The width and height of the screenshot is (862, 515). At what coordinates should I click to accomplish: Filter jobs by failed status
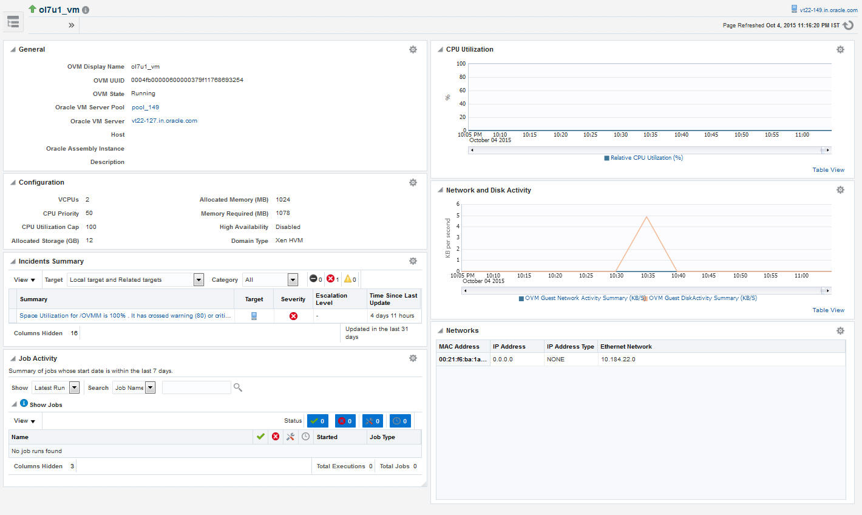coord(345,421)
